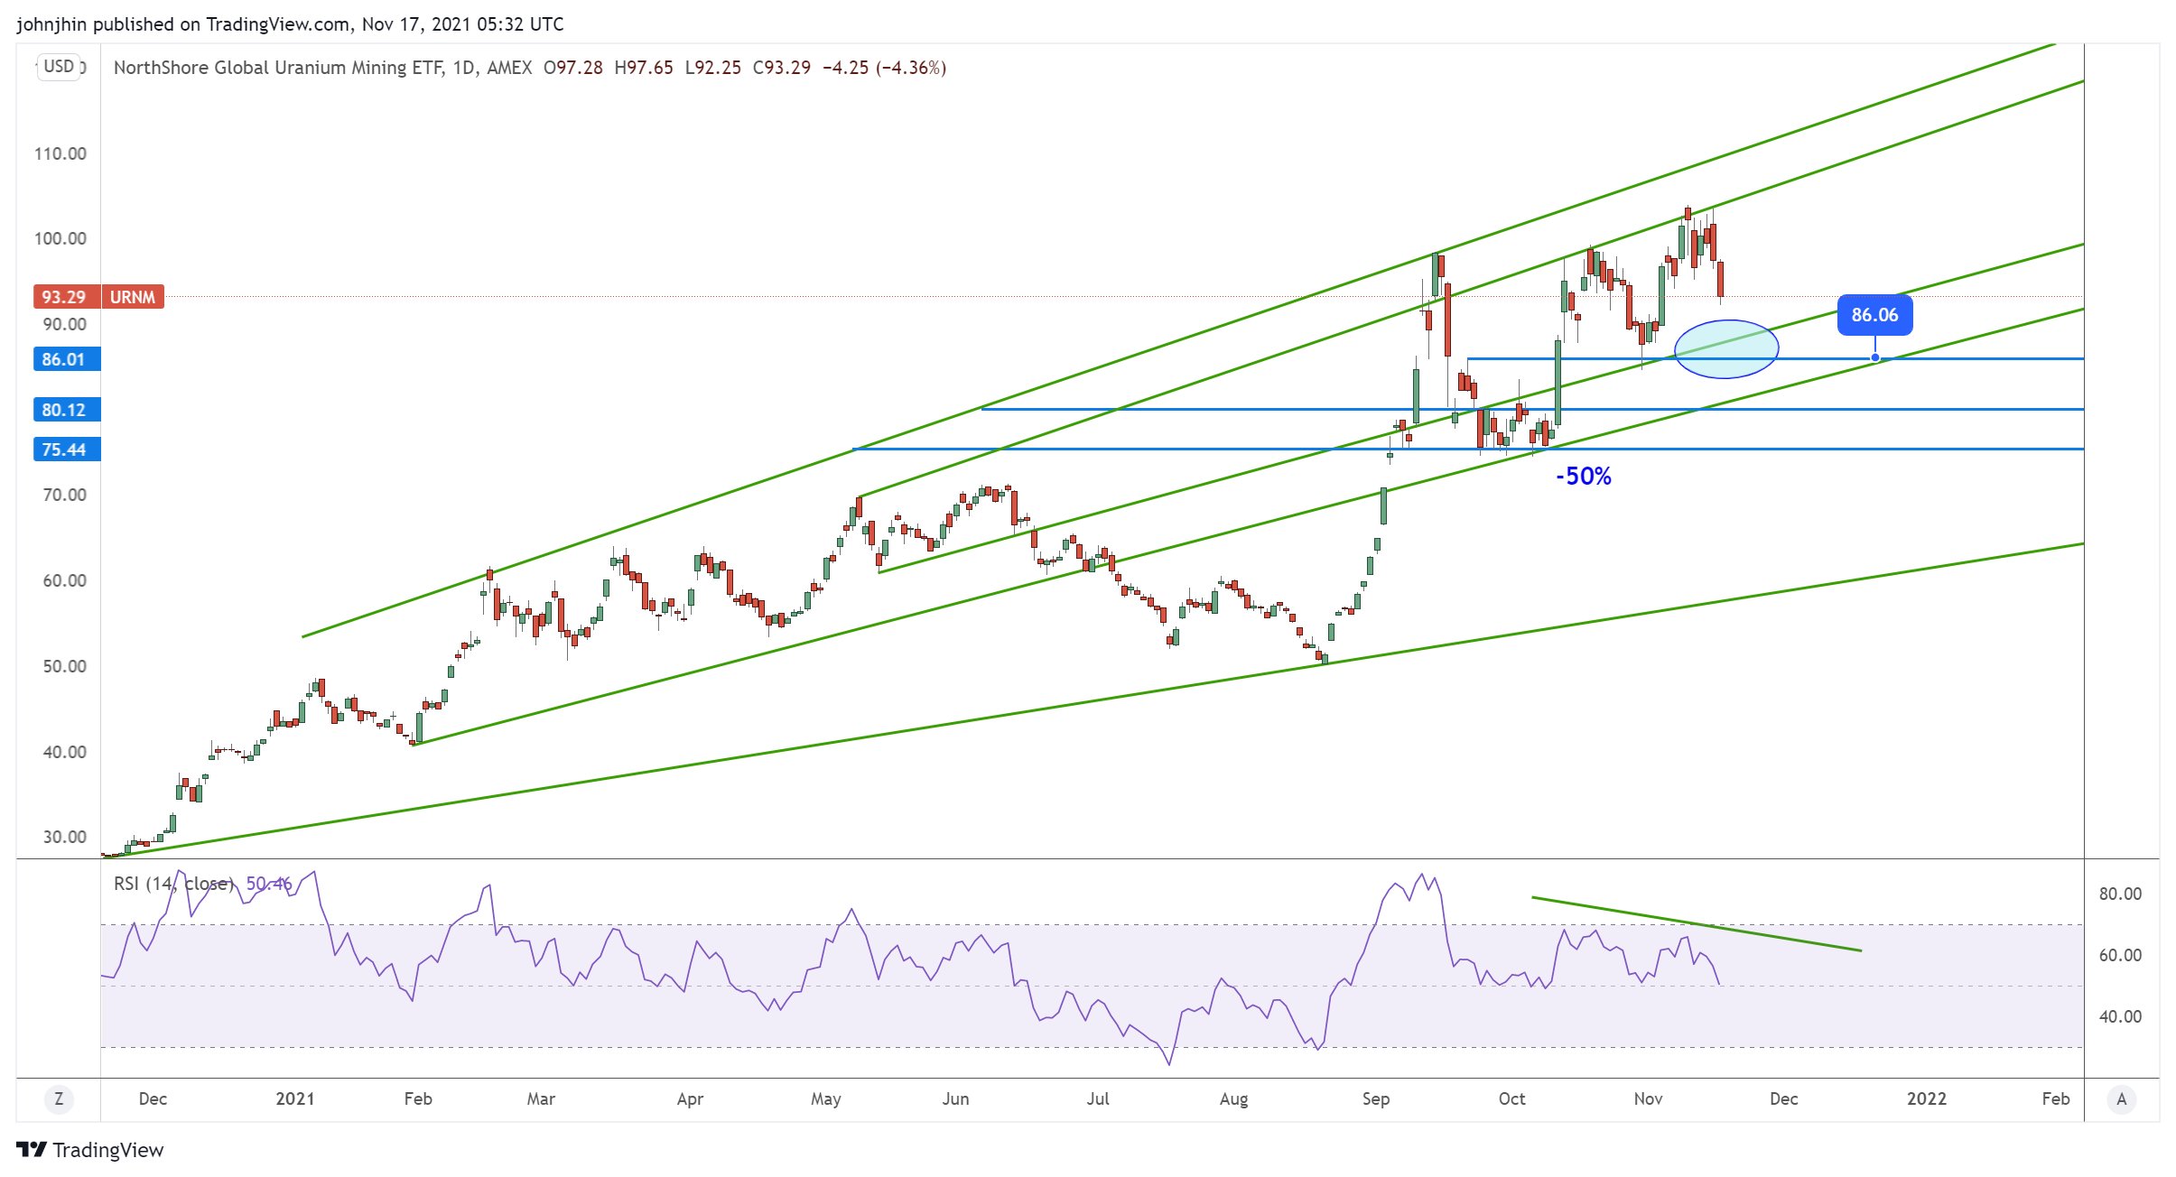Click the 80.12 horizontal line price tag
Viewport: 2176px width, 1177px height.
point(64,410)
